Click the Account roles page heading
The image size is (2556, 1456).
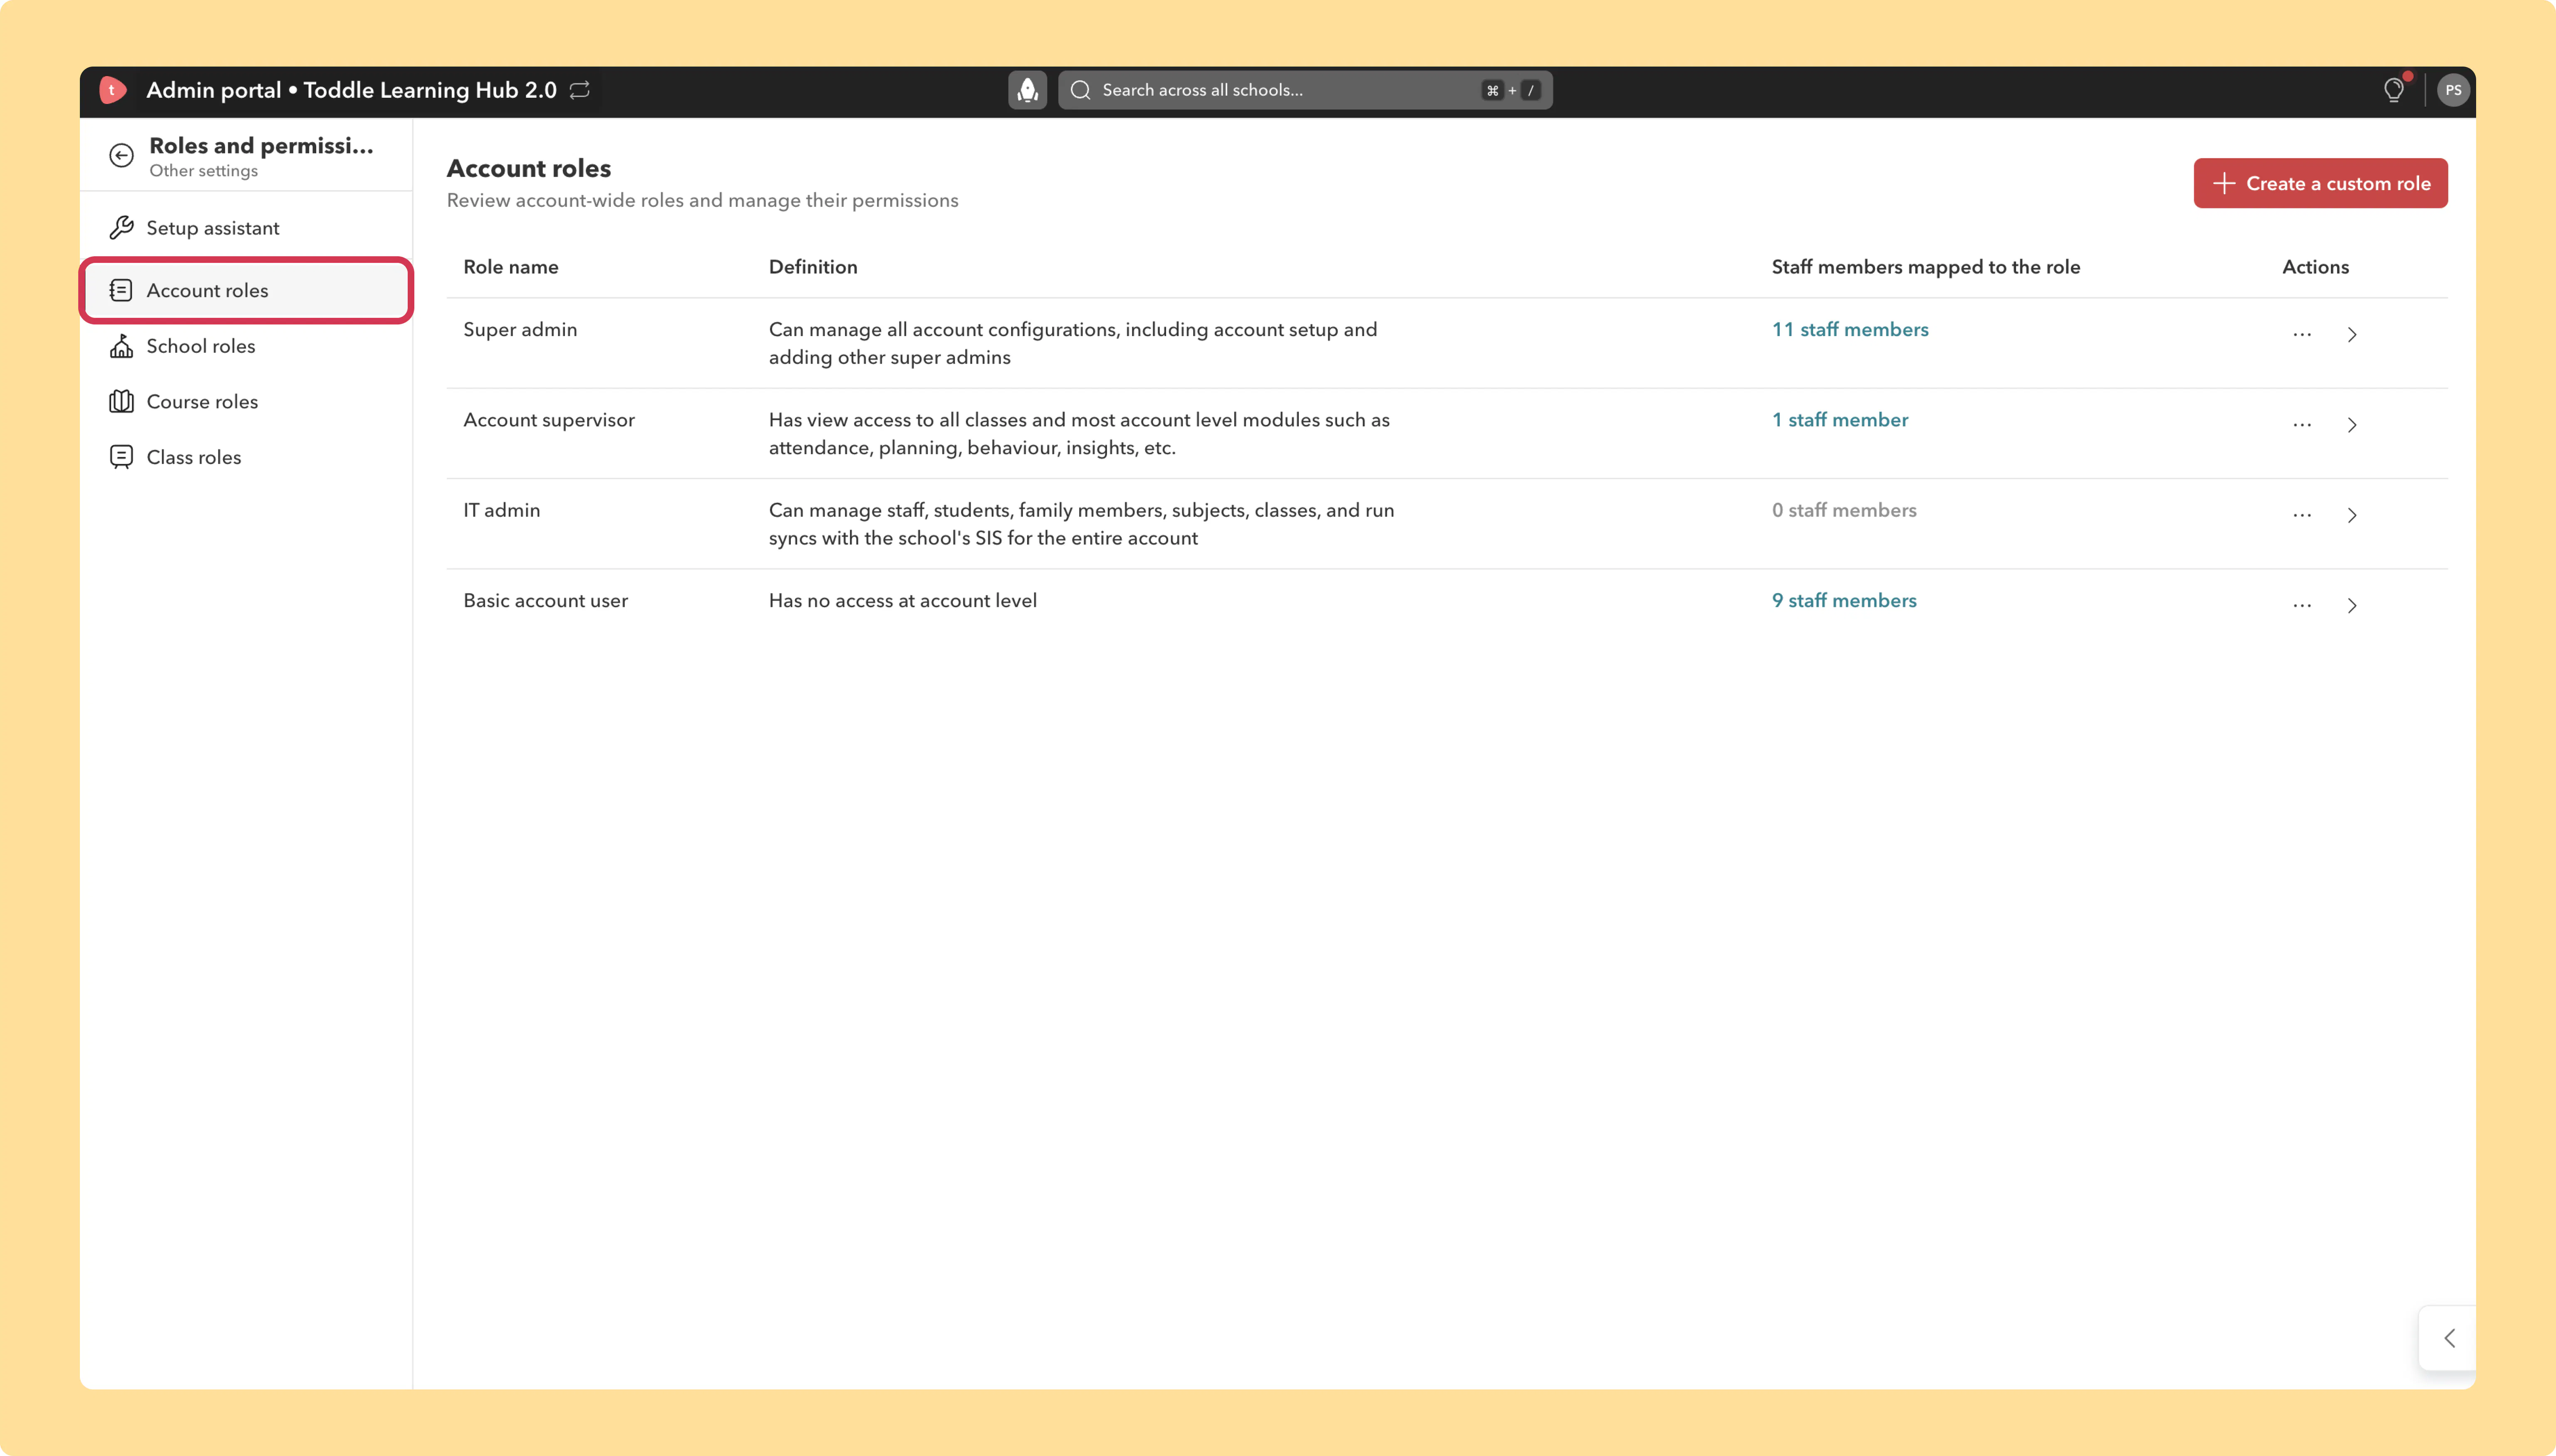point(529,168)
